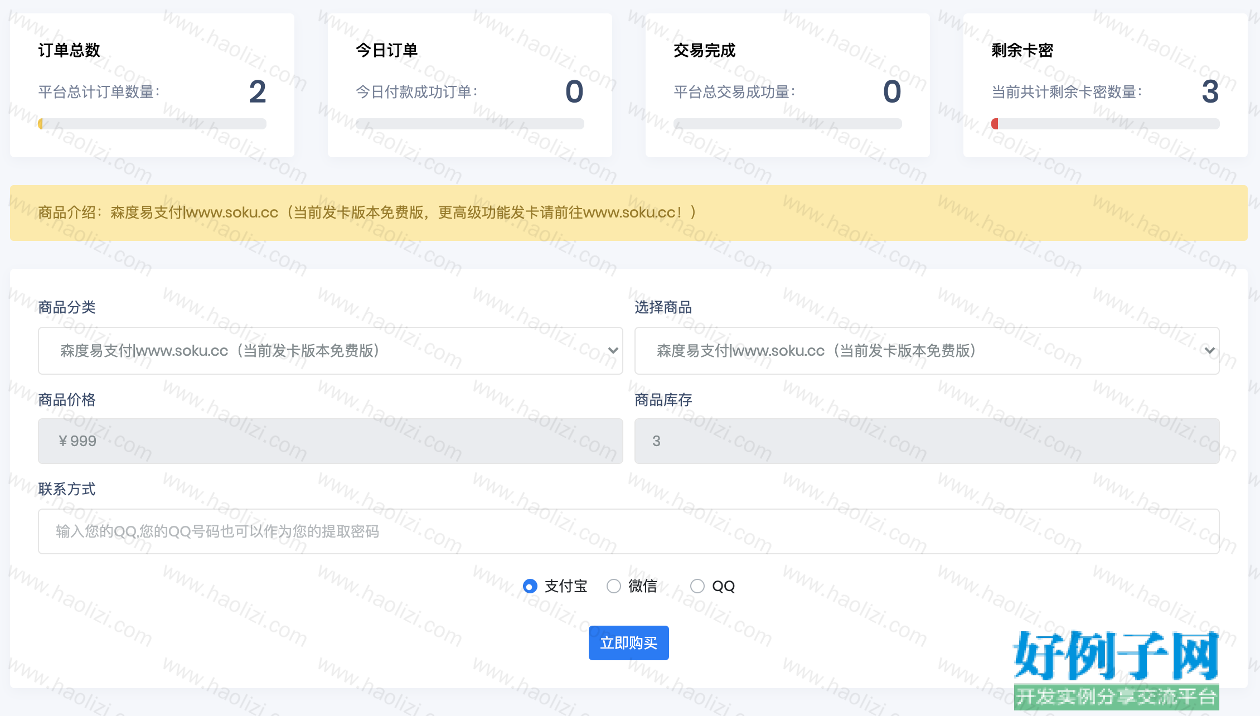Click the 今日订单 progress bar
1260x716 pixels.
coord(470,124)
